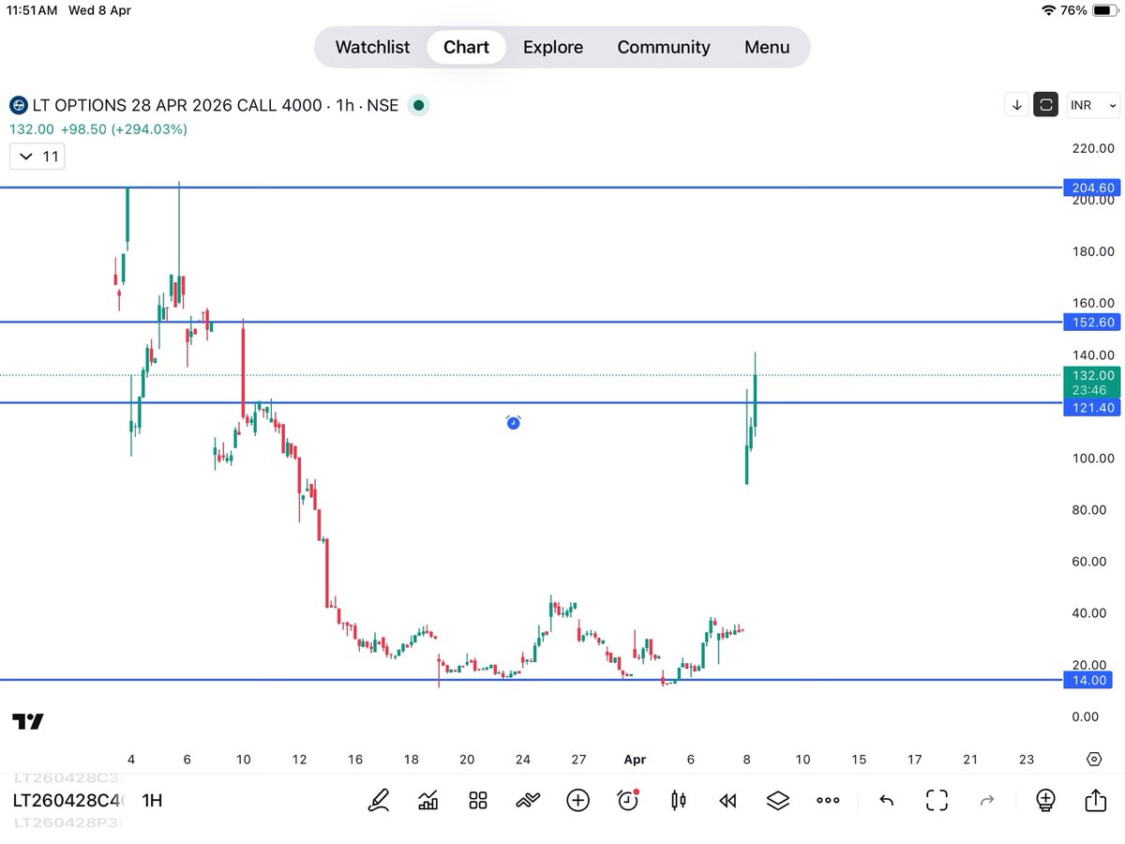The image size is (1125, 844).
Task: Tap the LT symbol logo icon
Action: pos(18,105)
